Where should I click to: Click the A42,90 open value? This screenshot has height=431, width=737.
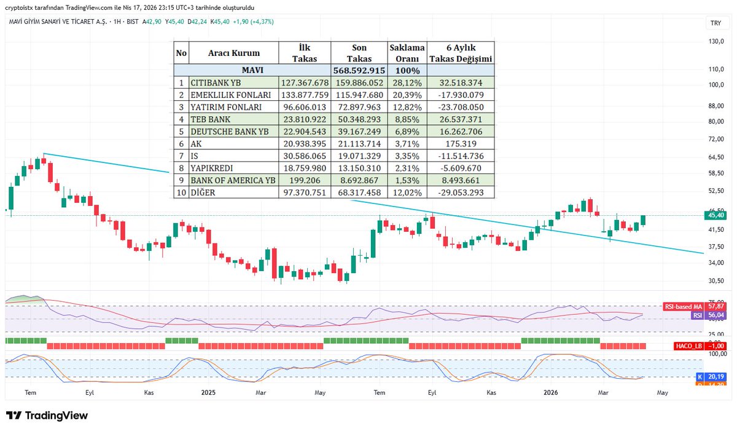point(152,22)
